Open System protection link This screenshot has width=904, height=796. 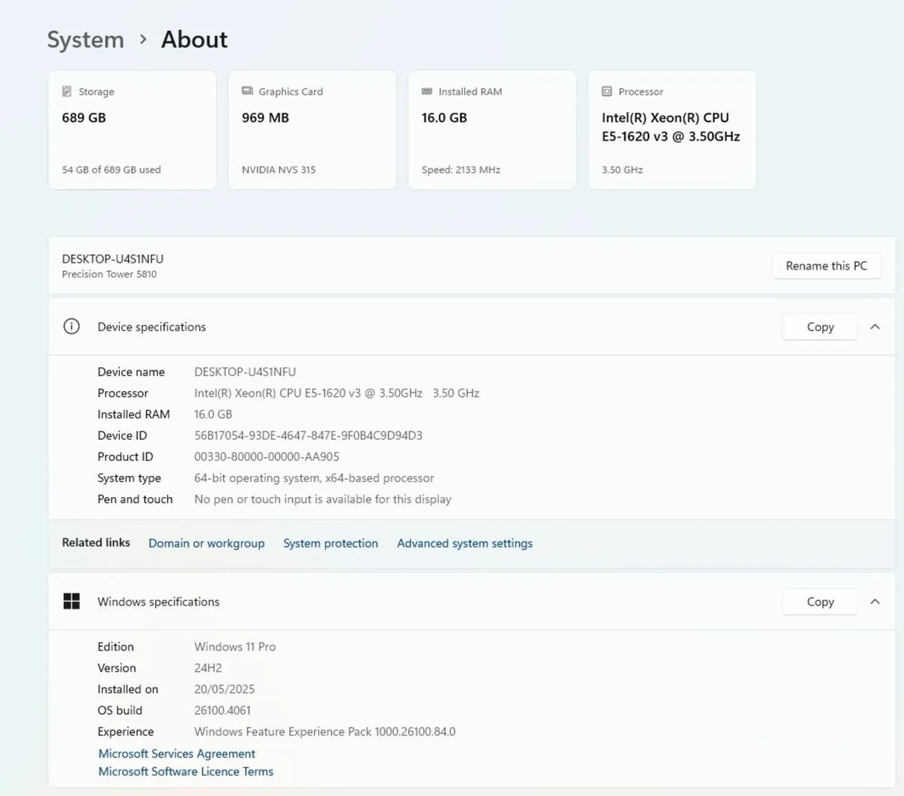(x=331, y=543)
